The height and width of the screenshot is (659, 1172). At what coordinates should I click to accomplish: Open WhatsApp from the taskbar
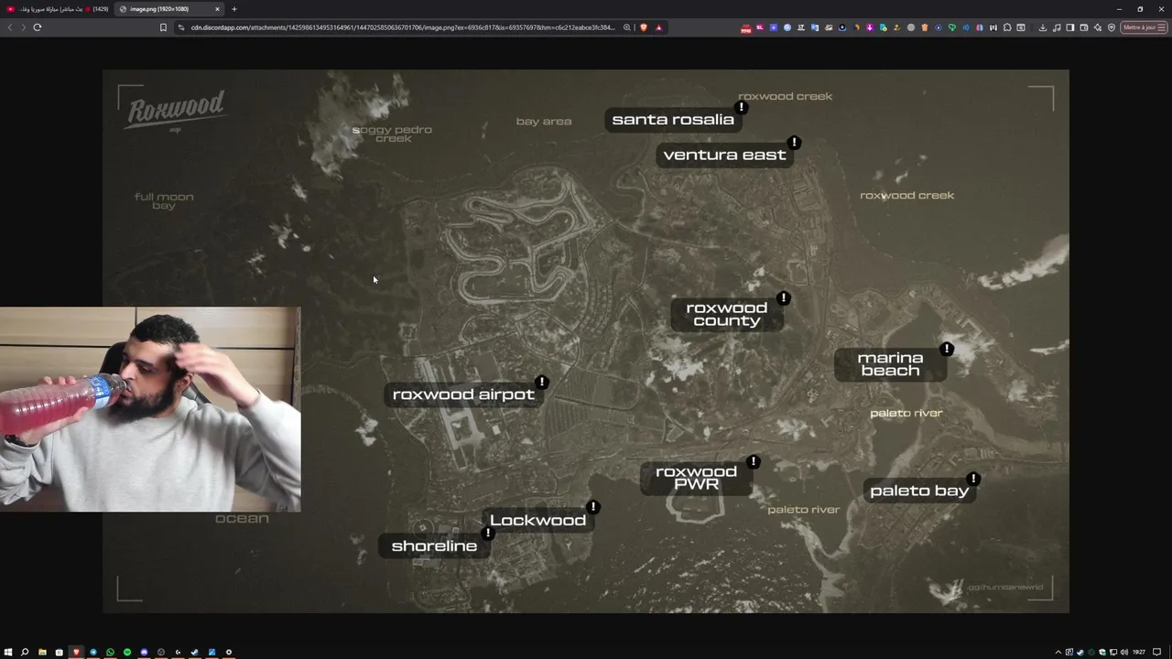tap(110, 652)
